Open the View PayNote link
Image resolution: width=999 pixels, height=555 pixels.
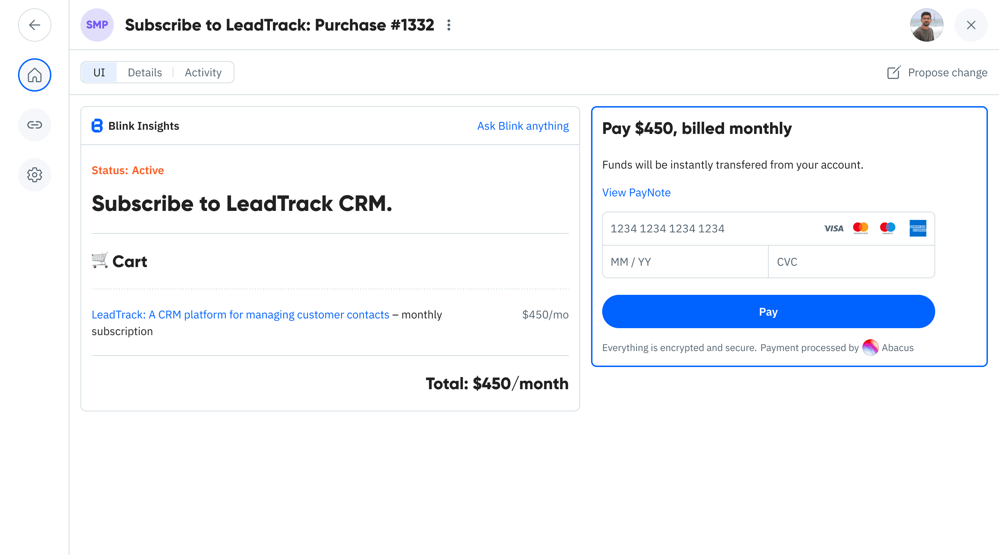tap(636, 193)
